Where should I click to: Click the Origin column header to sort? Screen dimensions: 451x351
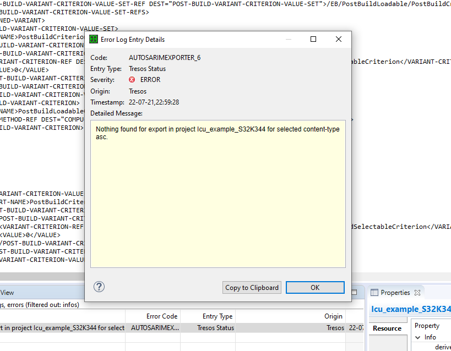click(x=333, y=316)
